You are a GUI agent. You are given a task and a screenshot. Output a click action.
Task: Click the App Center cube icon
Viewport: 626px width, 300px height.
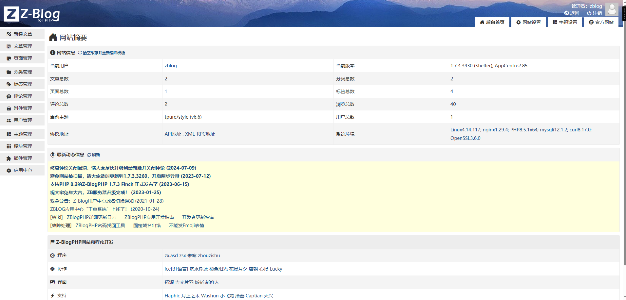[x=9, y=171]
